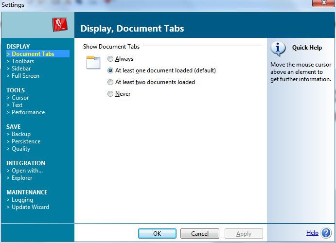Open Update Wizard under Maintenance
This screenshot has height=243, width=336.
click(30, 207)
